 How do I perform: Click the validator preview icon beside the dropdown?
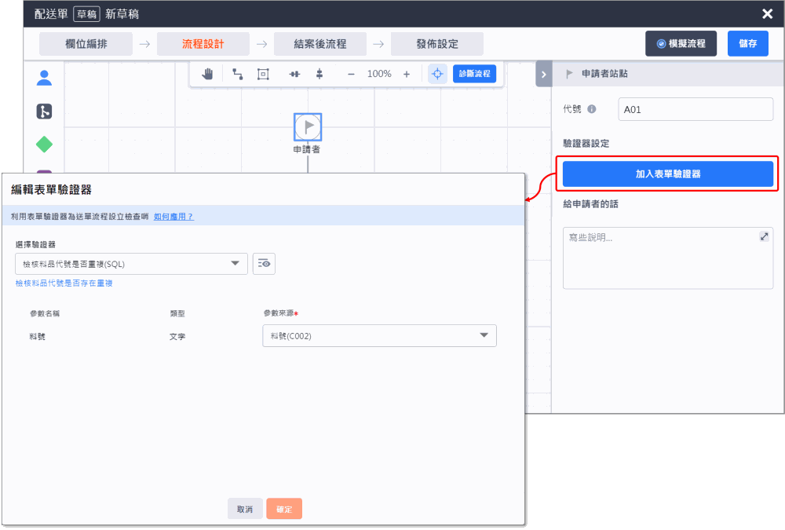(x=263, y=264)
